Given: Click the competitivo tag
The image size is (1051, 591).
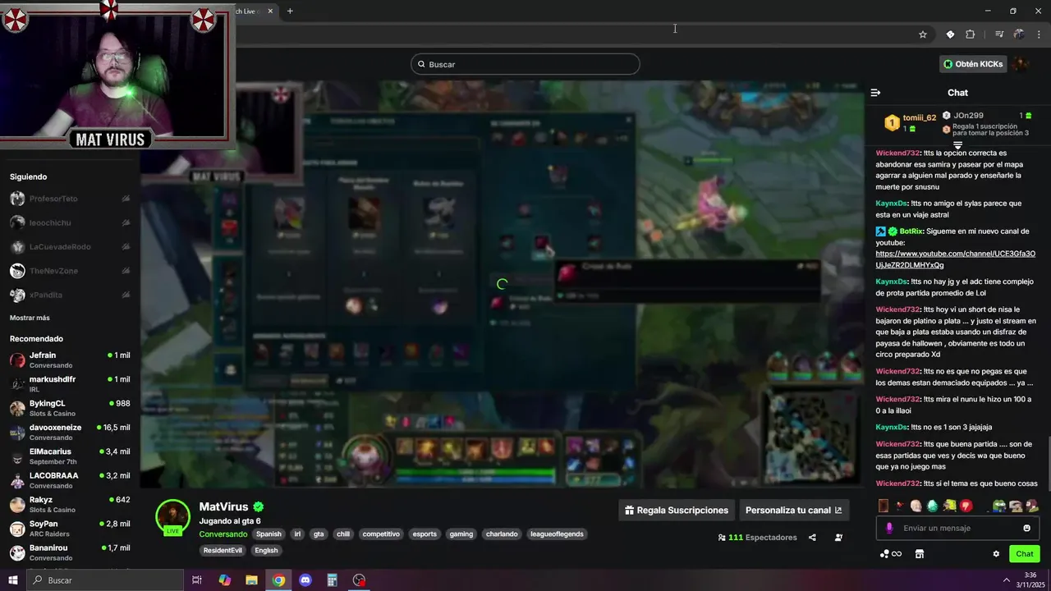Looking at the screenshot, I should pyautogui.click(x=381, y=534).
